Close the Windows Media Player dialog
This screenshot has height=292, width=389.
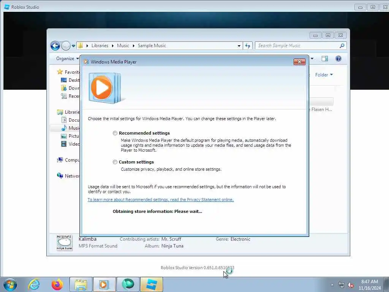point(299,62)
